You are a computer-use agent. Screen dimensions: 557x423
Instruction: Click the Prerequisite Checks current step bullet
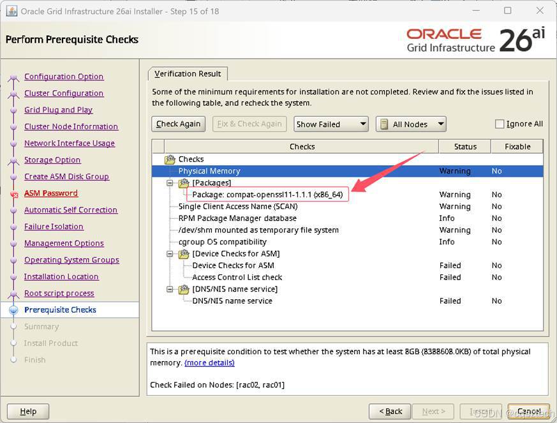[13, 310]
